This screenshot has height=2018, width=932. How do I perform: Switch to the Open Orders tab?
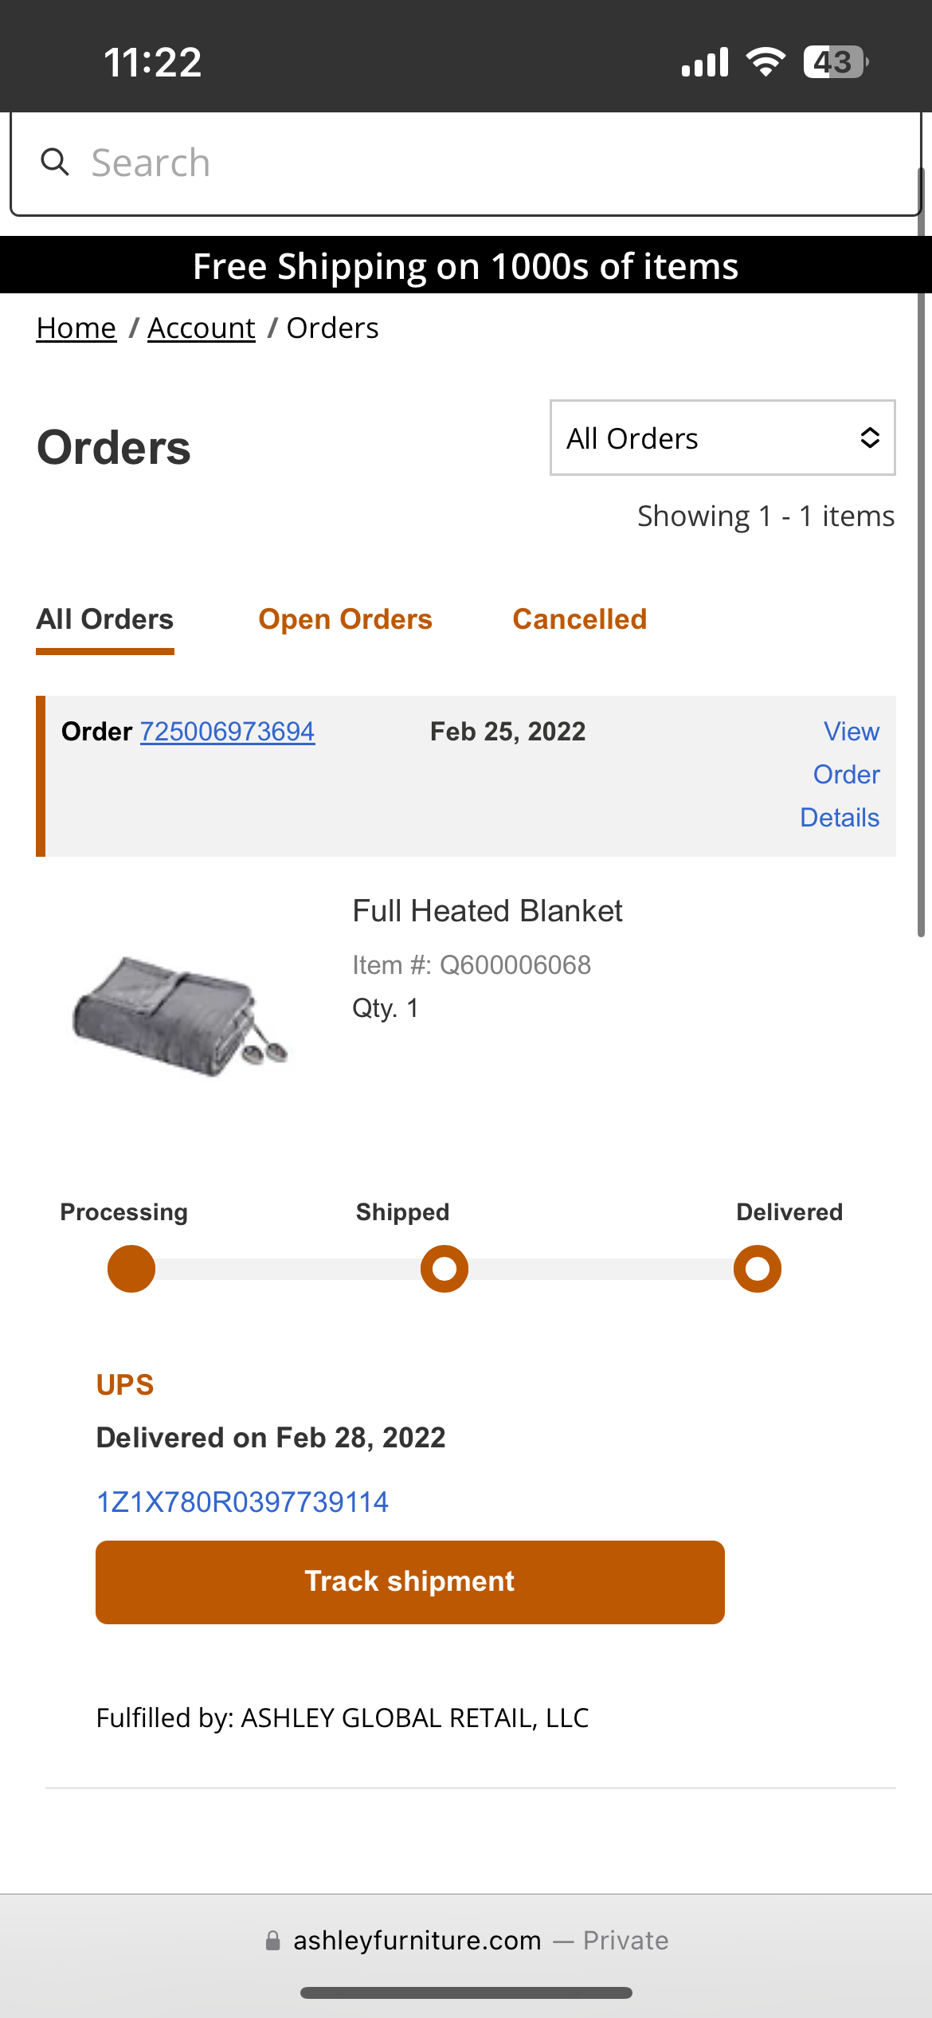point(345,619)
